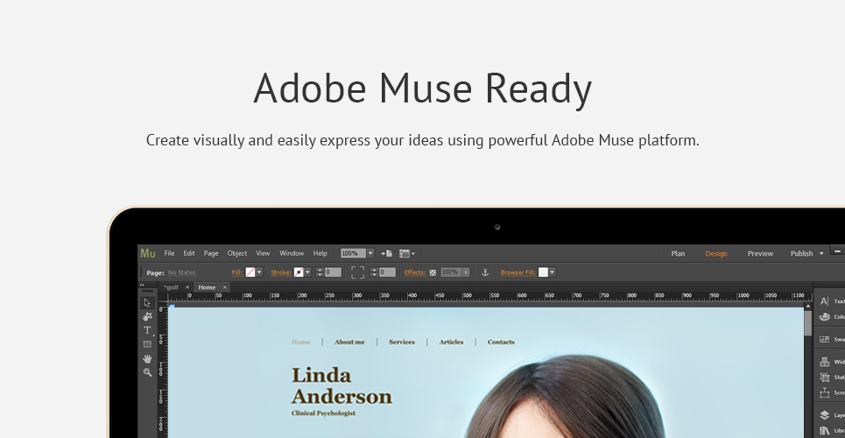Expand the opacity 100% arrow button
Image resolution: width=845 pixels, height=438 pixels.
coord(466,272)
